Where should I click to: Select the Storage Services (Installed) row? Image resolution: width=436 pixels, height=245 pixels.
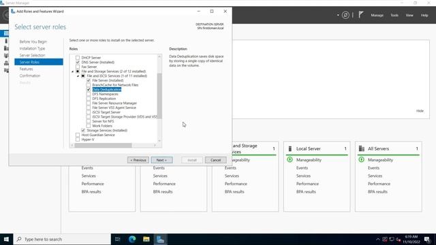[x=107, y=130]
